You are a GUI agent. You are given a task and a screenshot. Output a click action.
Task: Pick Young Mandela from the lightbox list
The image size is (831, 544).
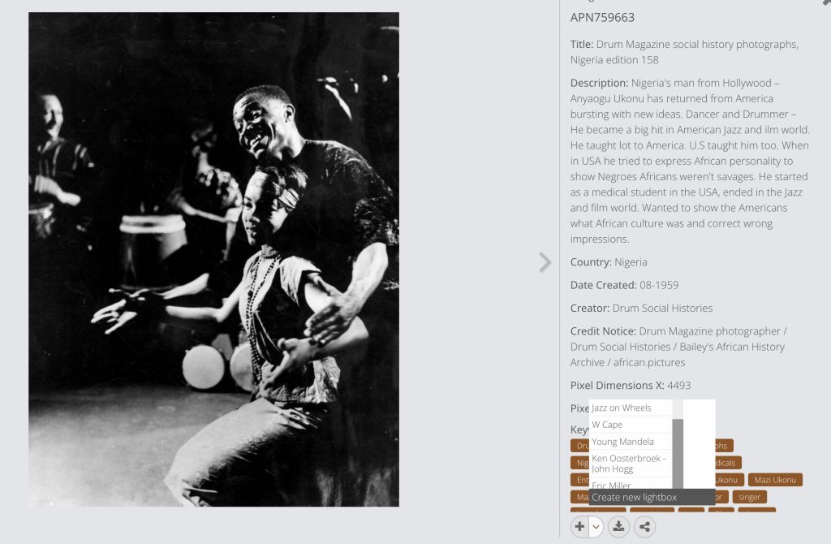pos(631,442)
